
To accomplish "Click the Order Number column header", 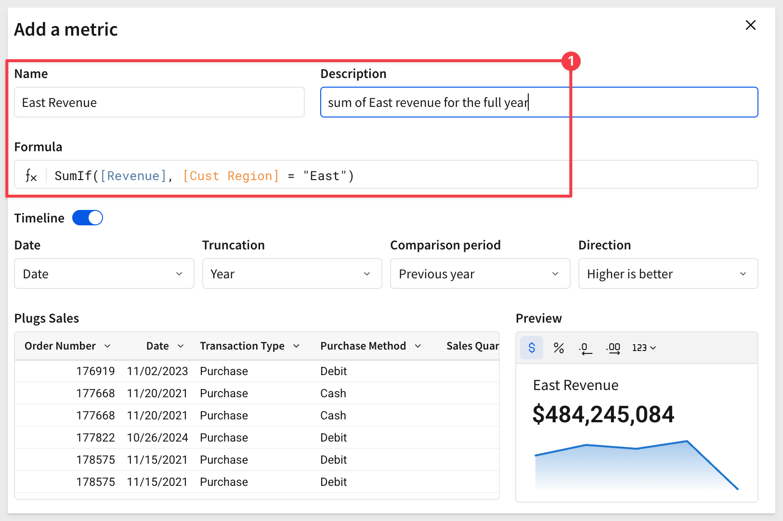I will 60,346.
